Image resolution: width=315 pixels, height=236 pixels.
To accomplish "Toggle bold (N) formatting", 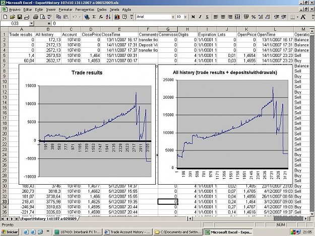I will tap(193, 17).
